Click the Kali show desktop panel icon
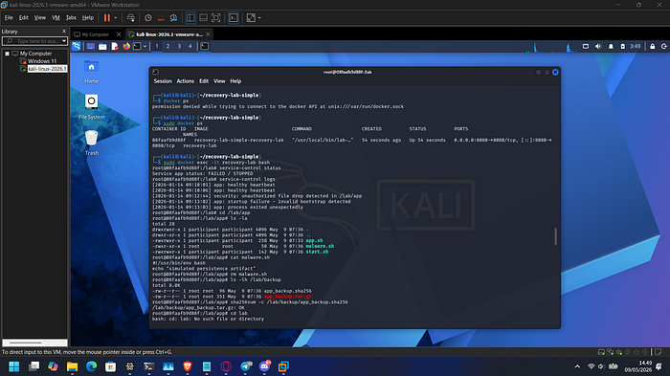The height and width of the screenshot is (376, 670). (91, 46)
